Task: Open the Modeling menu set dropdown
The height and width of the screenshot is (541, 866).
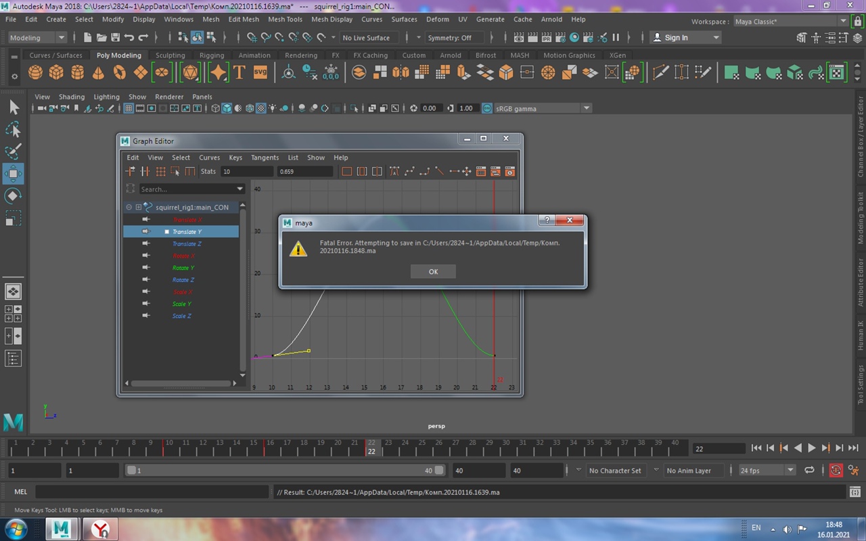Action: 38,38
